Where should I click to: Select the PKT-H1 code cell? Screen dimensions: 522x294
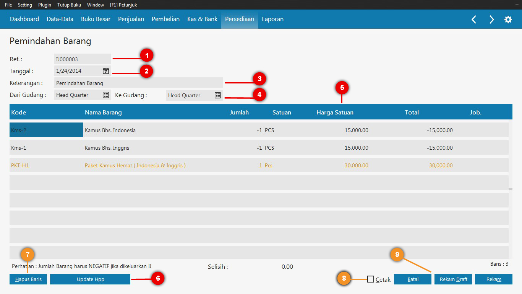click(x=46, y=165)
